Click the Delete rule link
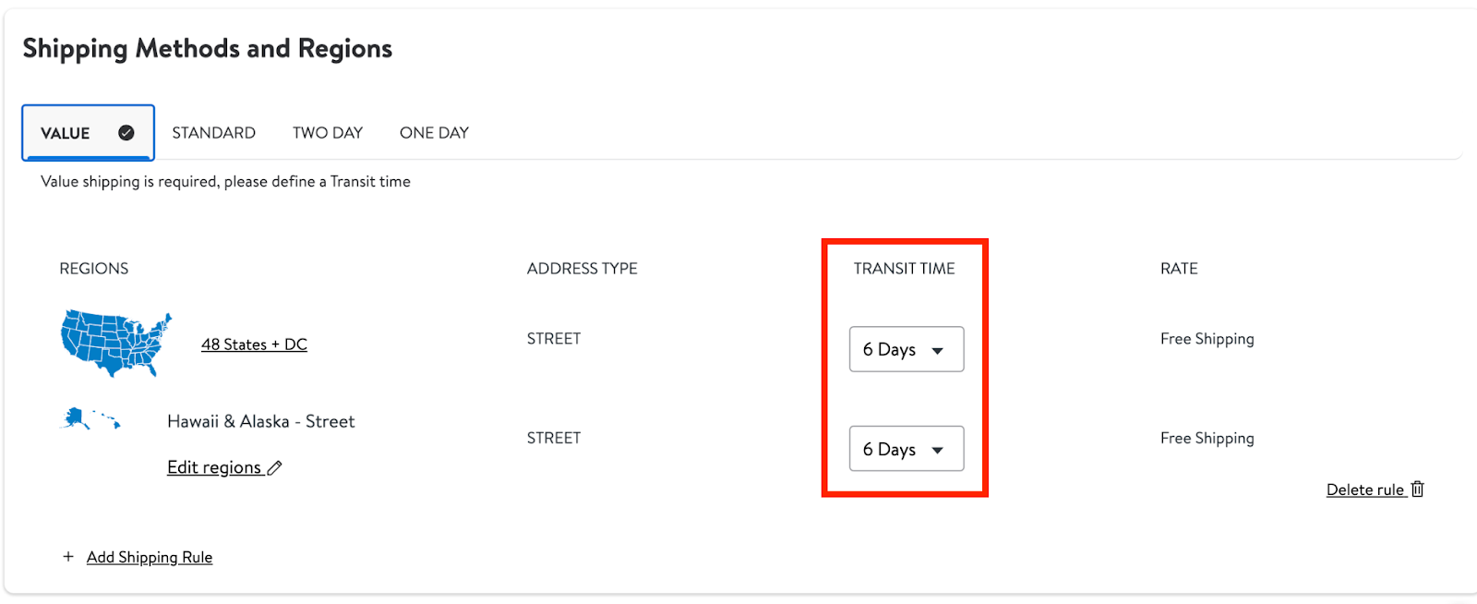 1365,489
